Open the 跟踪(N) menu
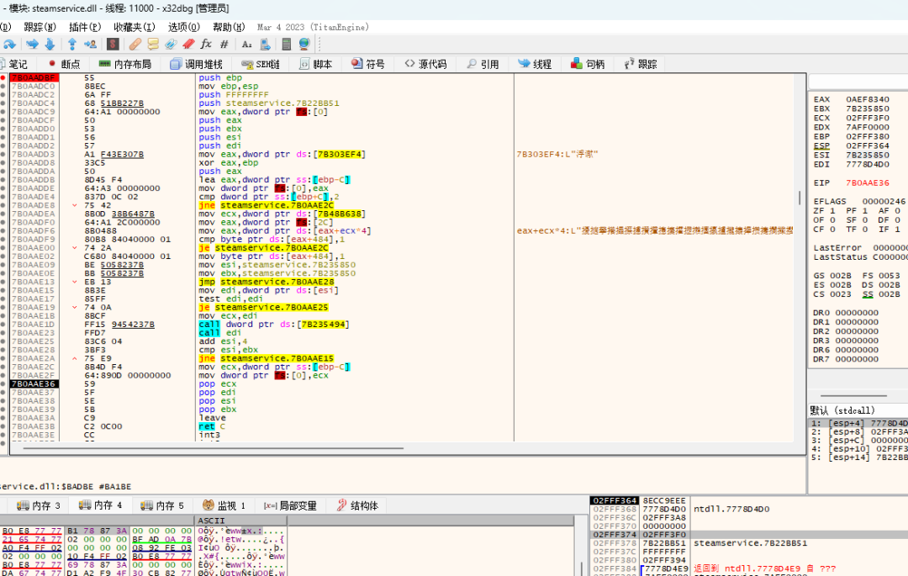The width and height of the screenshot is (908, 576). (40, 27)
